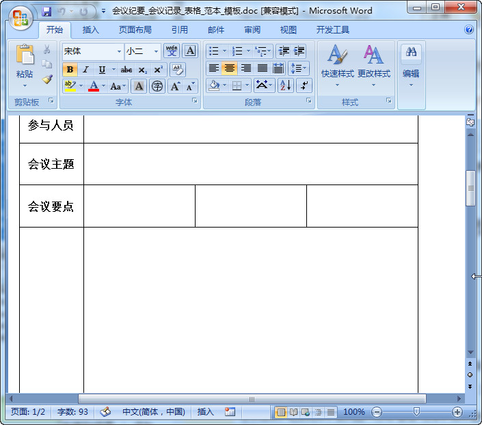Click the 会议主题 content cell

pyautogui.click(x=251, y=164)
